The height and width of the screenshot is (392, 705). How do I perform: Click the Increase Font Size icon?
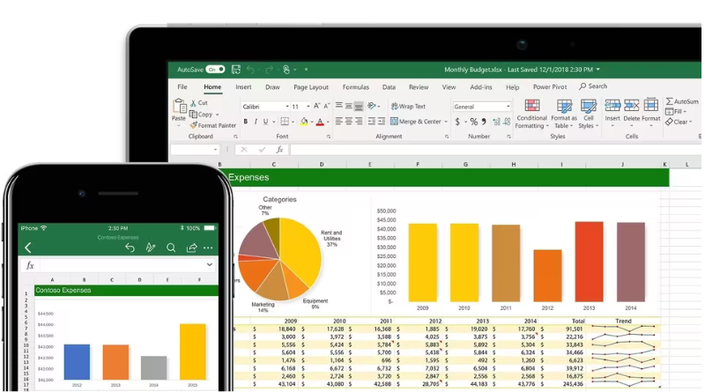tap(317, 106)
